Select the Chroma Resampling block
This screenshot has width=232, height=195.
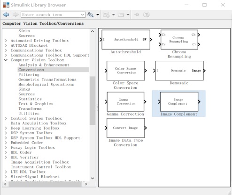coord(179,40)
